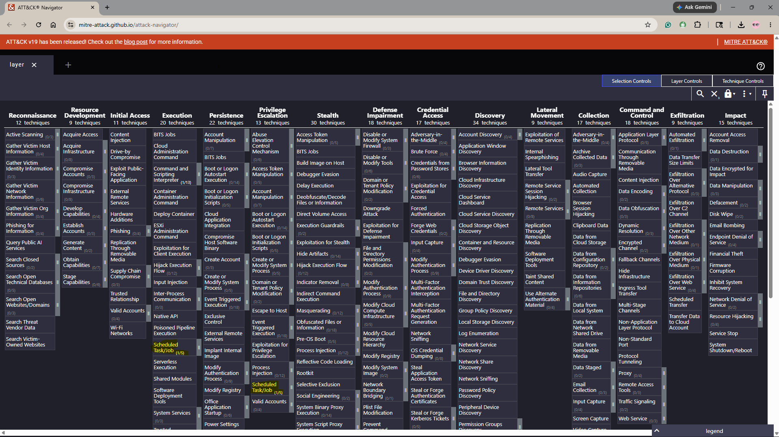This screenshot has width=779, height=437.
Task: Open a new browser tab with plus
Action: (x=107, y=7)
